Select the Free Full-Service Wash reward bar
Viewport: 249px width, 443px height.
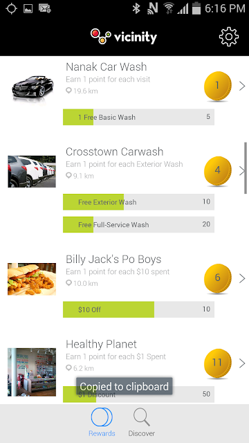(x=138, y=224)
